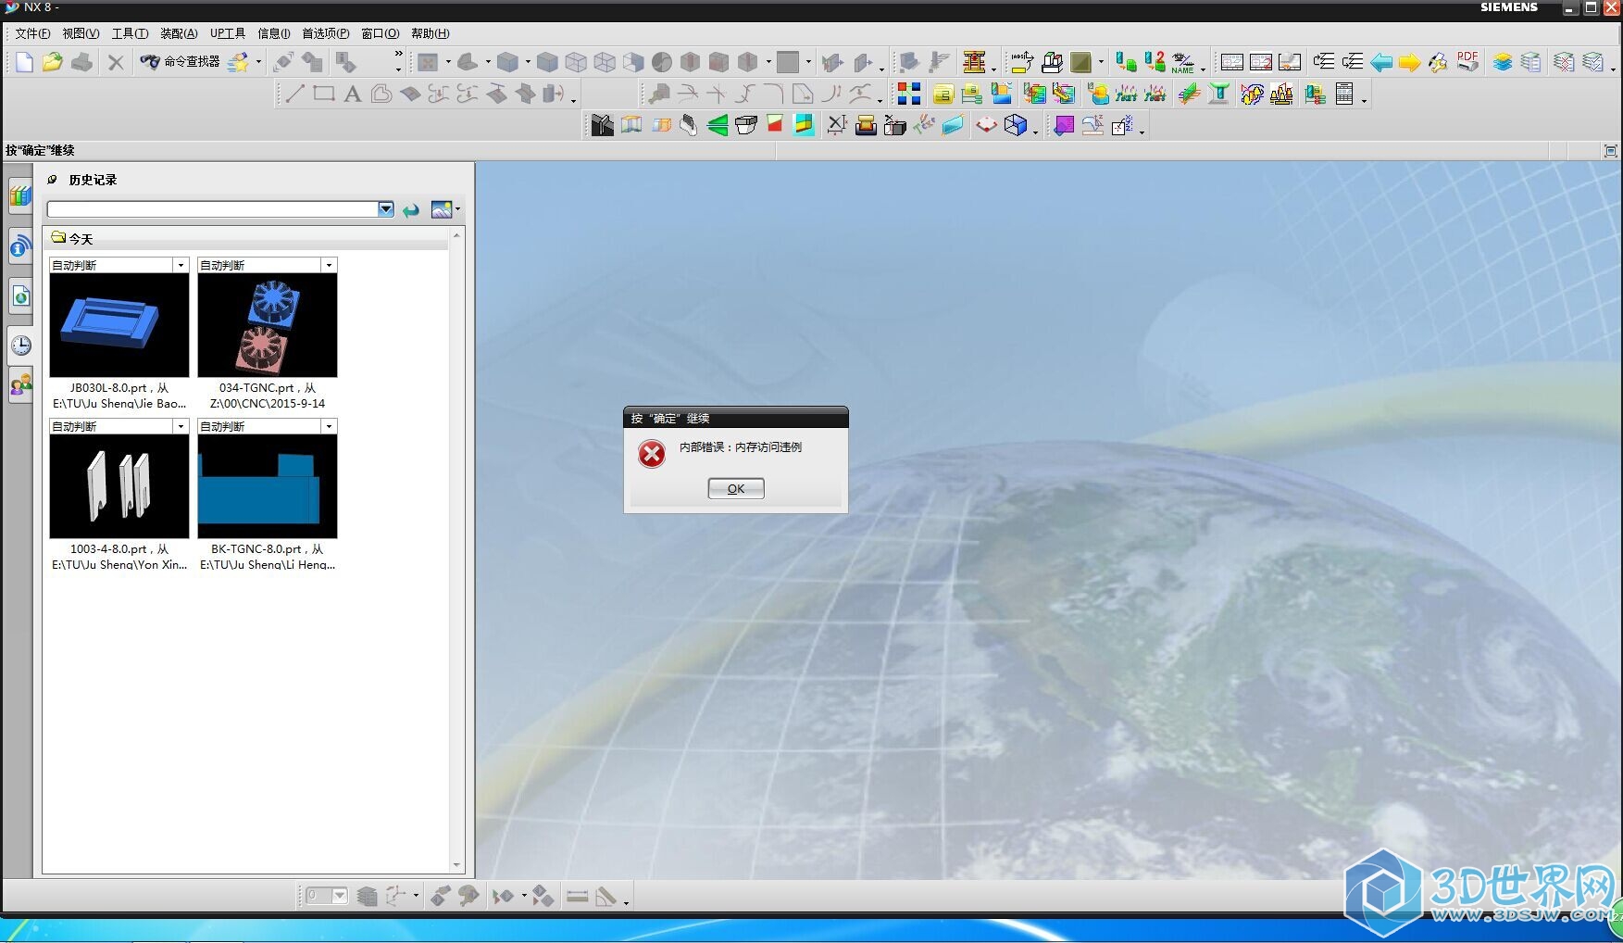Screen dimensions: 1623x943
Task: Open 自动判断 dropdown above 034-TGNC.prt
Action: pos(329,265)
